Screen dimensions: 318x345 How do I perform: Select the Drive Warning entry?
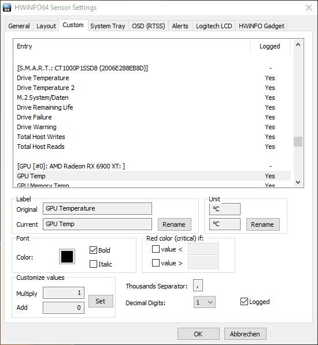[153, 127]
